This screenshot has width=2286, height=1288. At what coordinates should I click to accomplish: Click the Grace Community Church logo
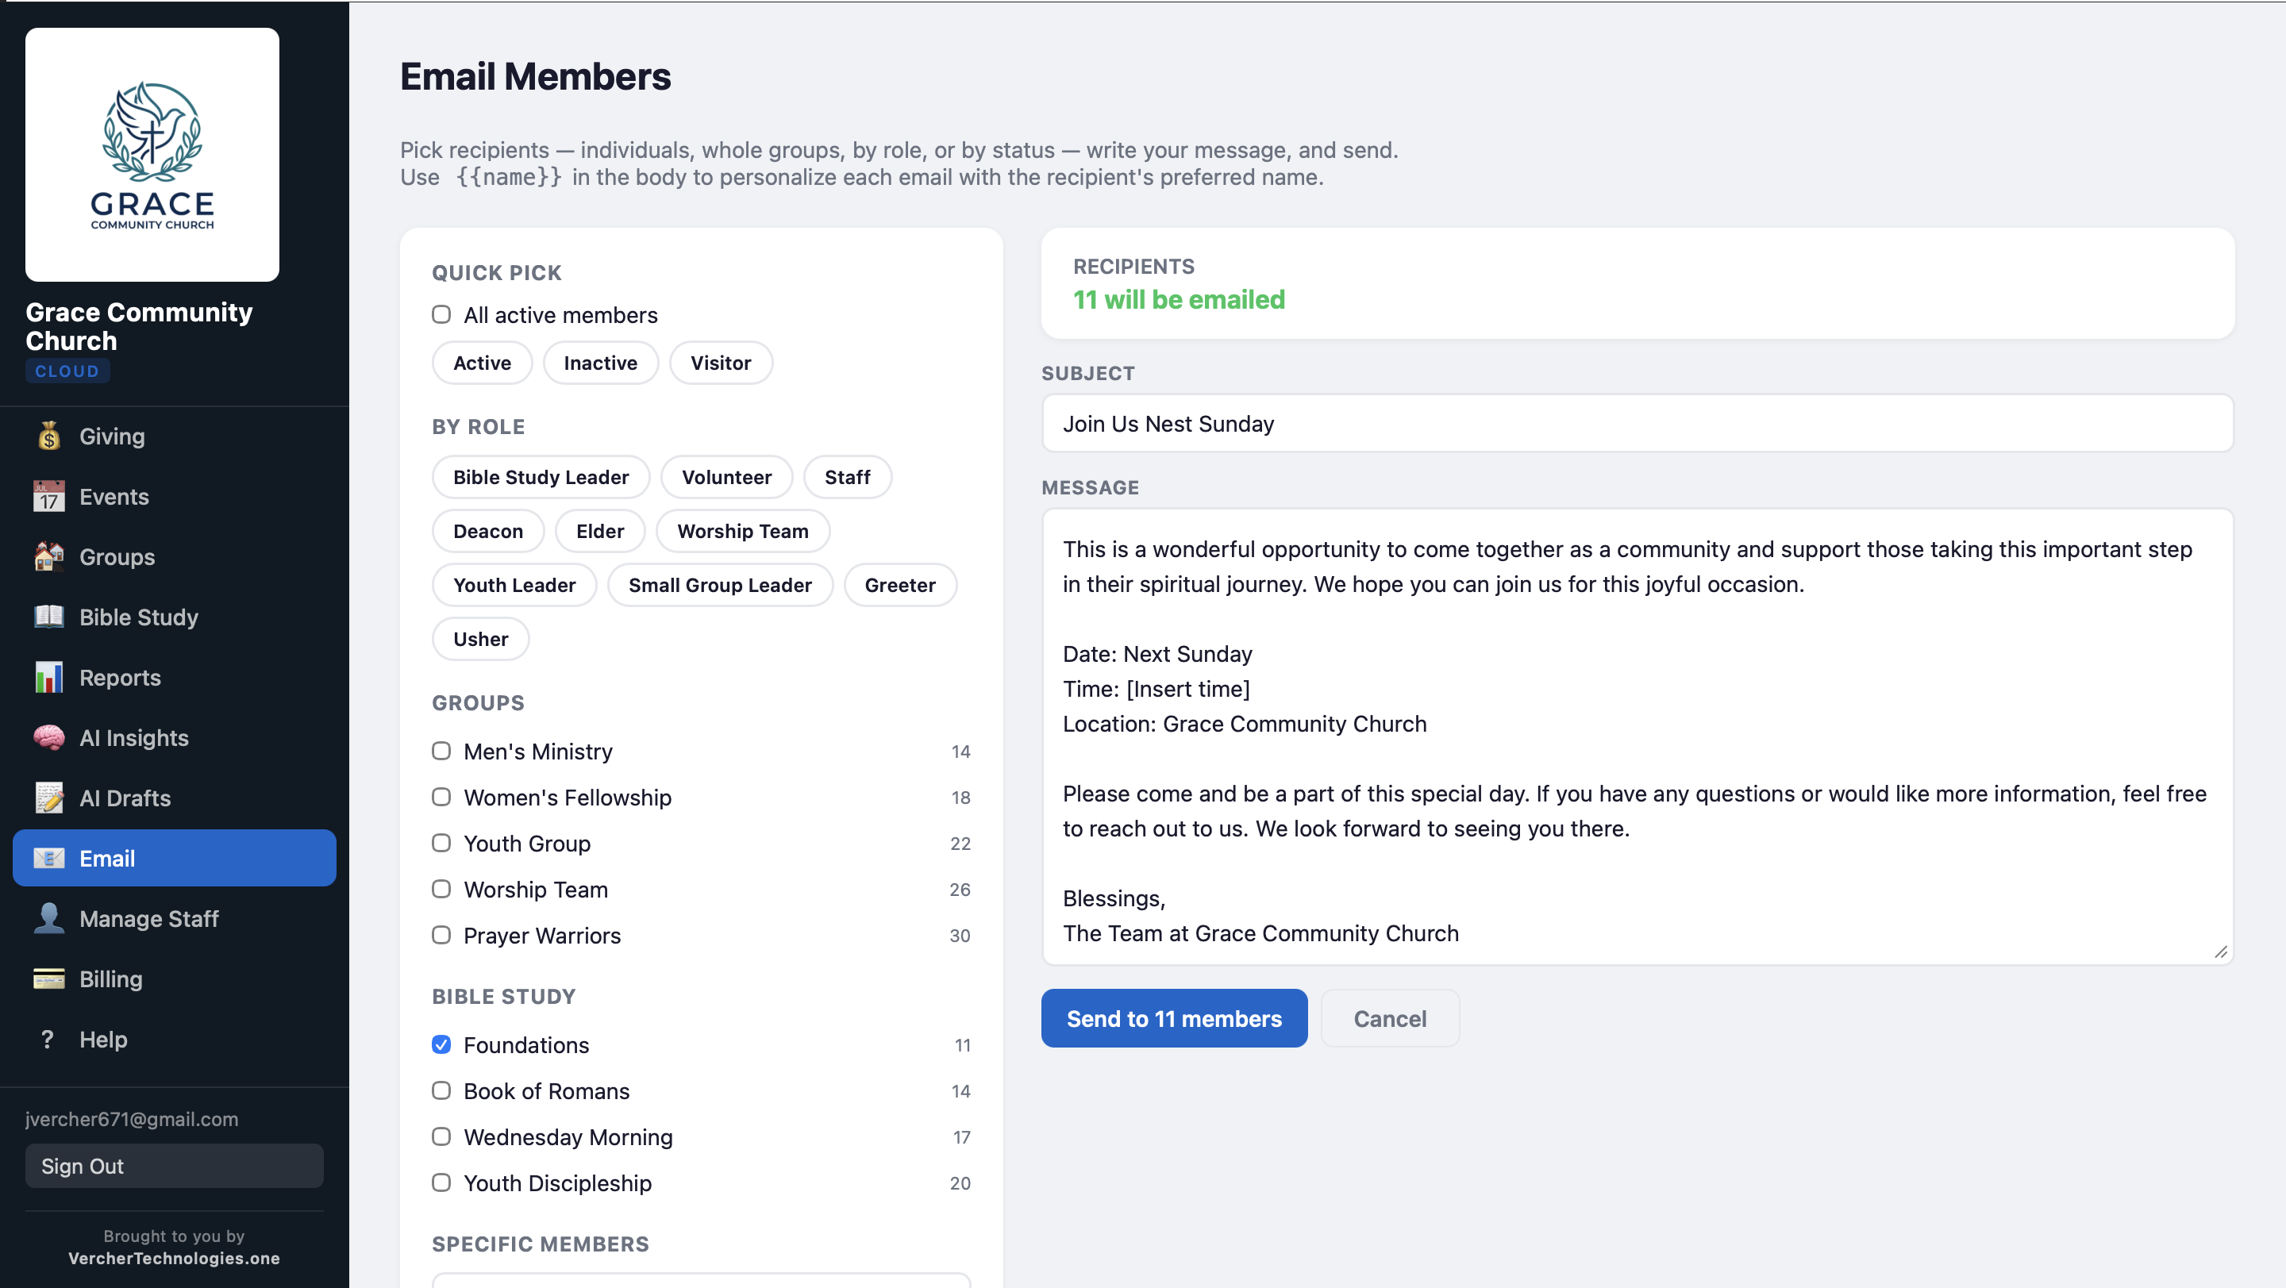click(x=152, y=154)
